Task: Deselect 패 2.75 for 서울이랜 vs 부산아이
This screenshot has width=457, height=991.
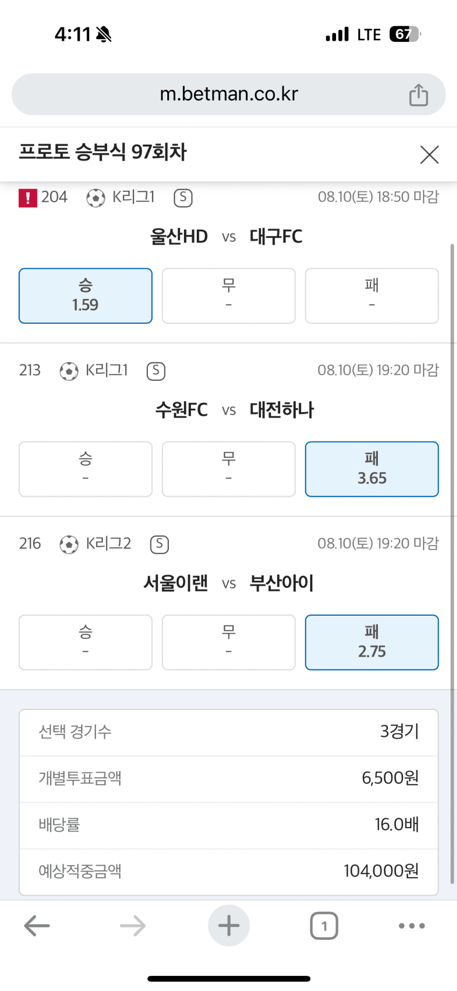Action: coord(372,642)
